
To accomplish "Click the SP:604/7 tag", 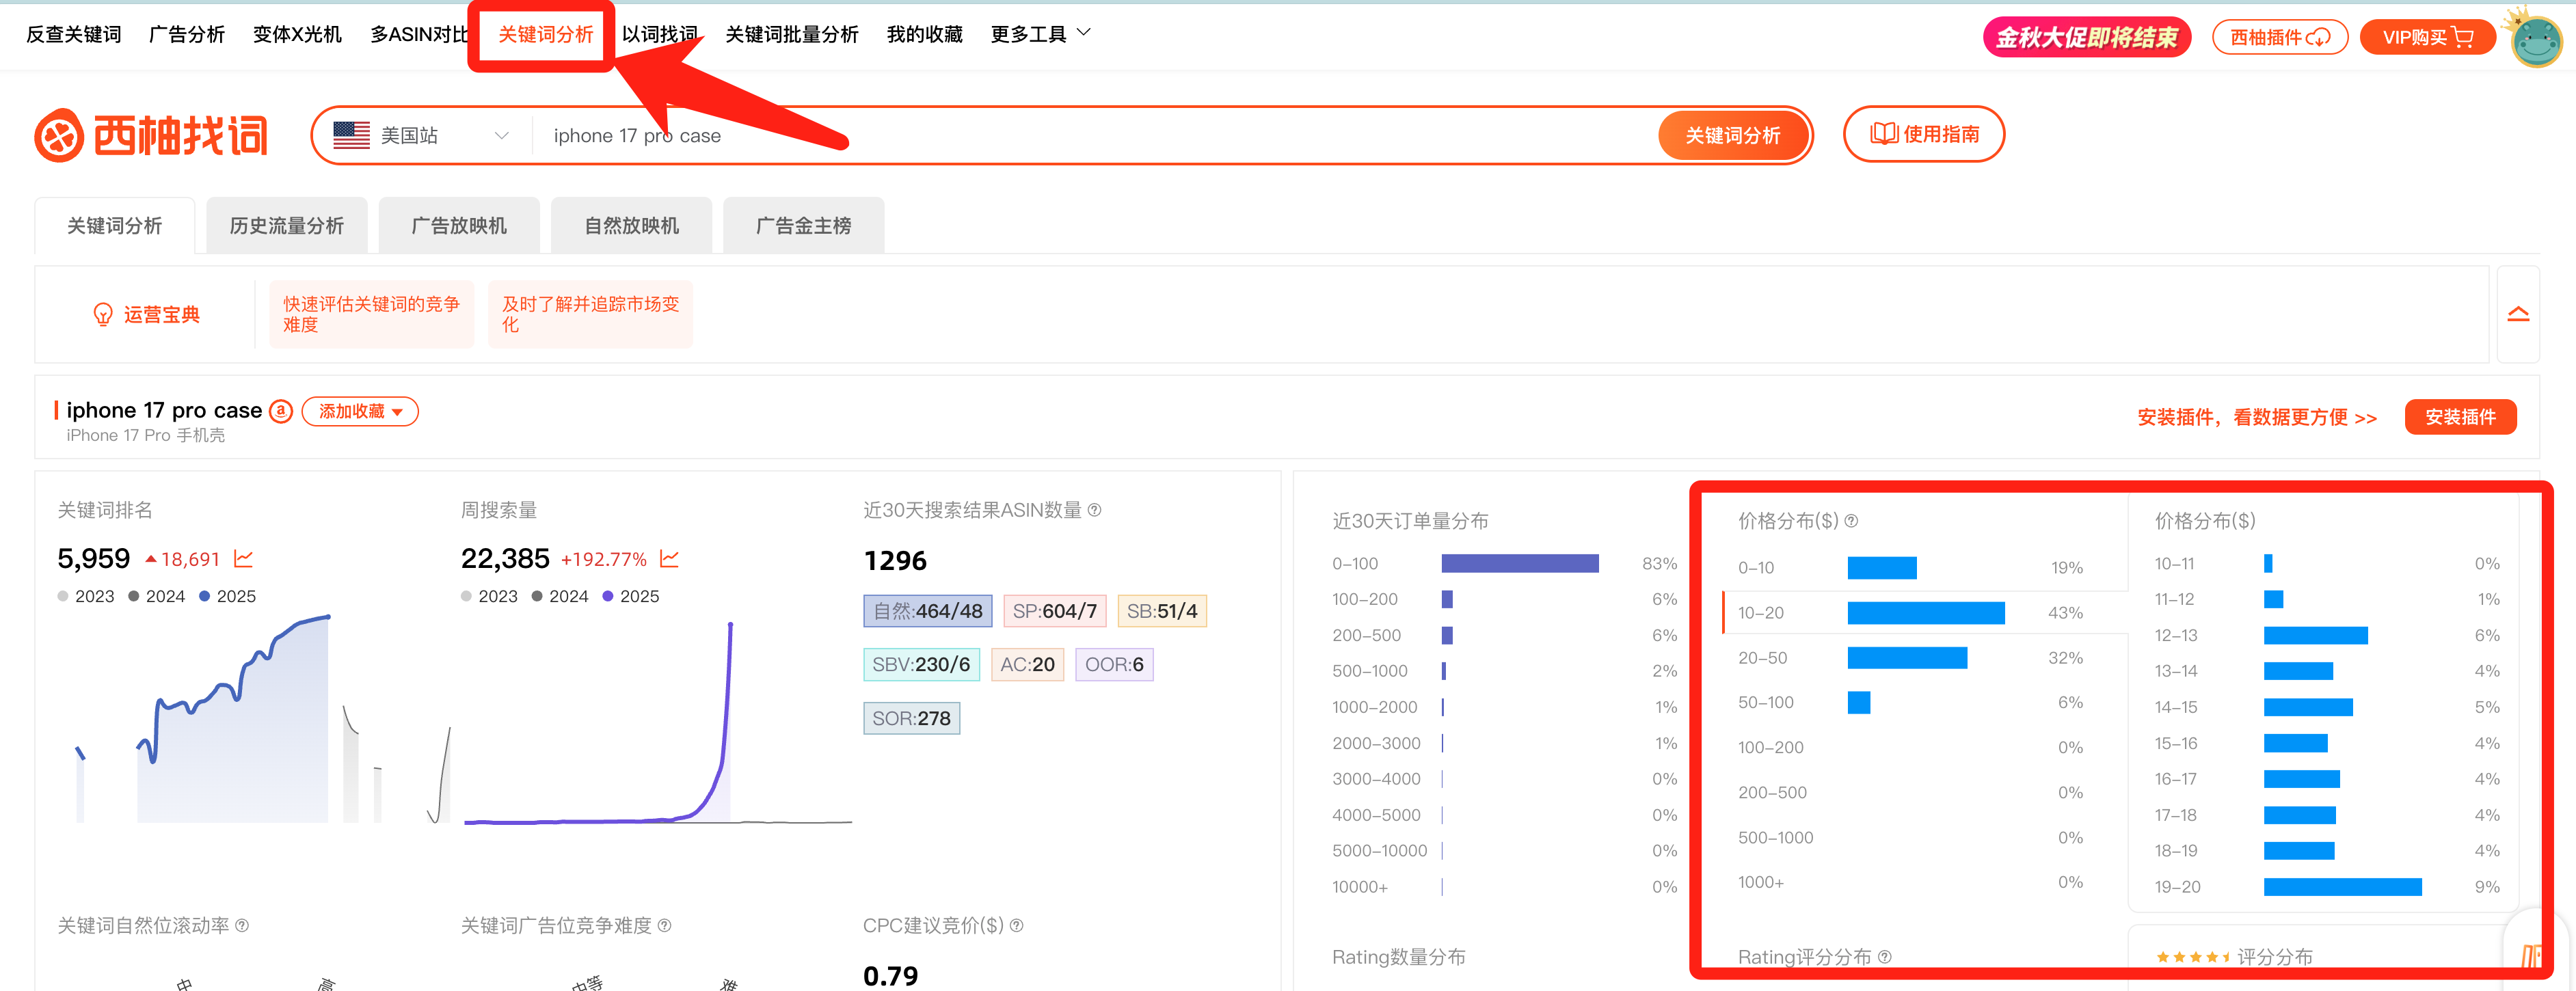I will (x=1055, y=611).
